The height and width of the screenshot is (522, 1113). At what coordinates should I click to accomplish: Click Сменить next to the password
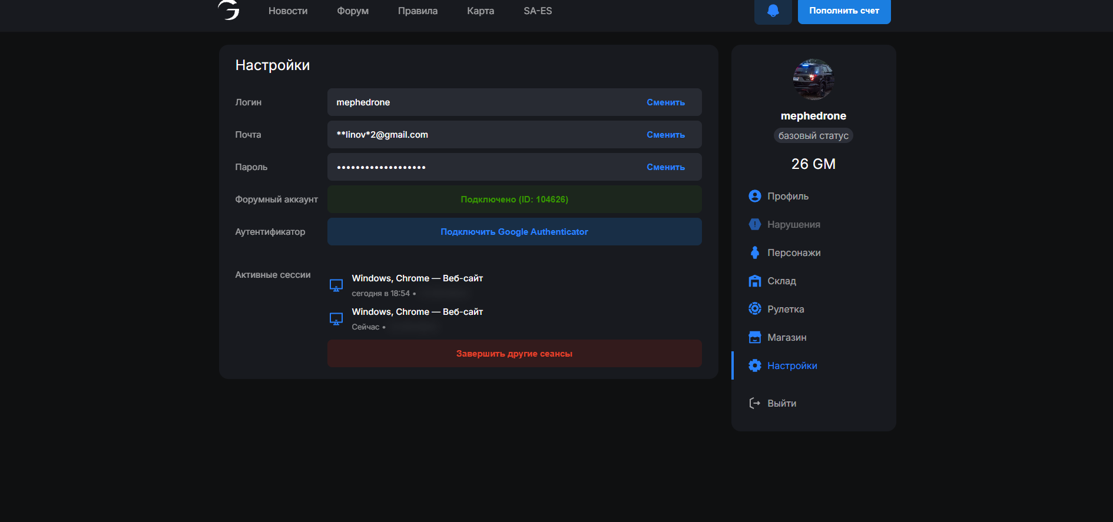click(x=665, y=167)
